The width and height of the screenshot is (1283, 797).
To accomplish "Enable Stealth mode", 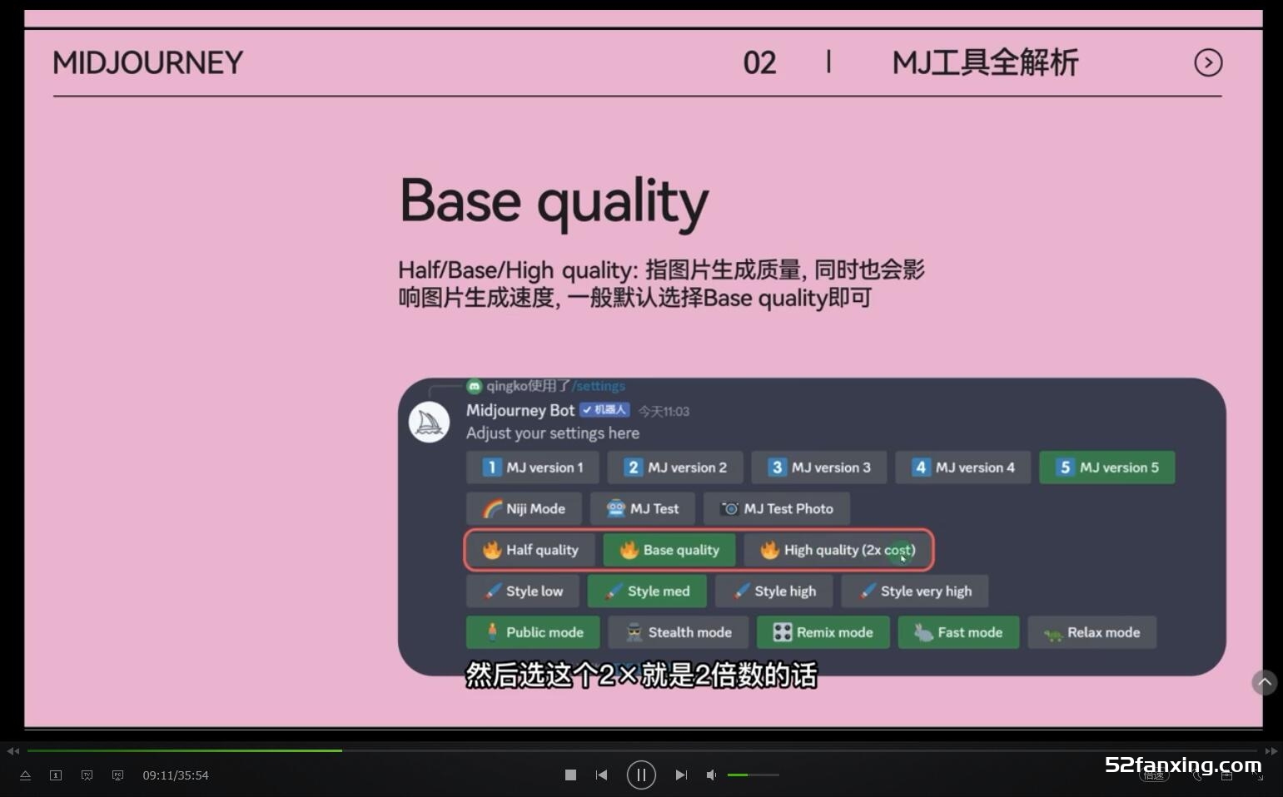I will click(679, 632).
